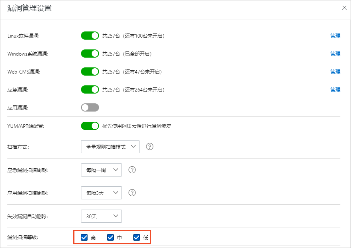
Task: Click text 共257台 (还有264台未开启)
Action: 133,89
